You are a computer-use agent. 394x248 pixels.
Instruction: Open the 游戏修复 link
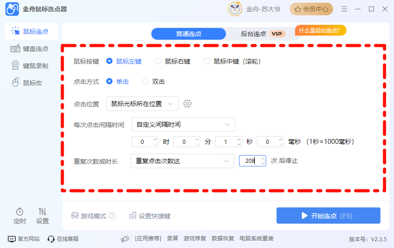(195, 239)
